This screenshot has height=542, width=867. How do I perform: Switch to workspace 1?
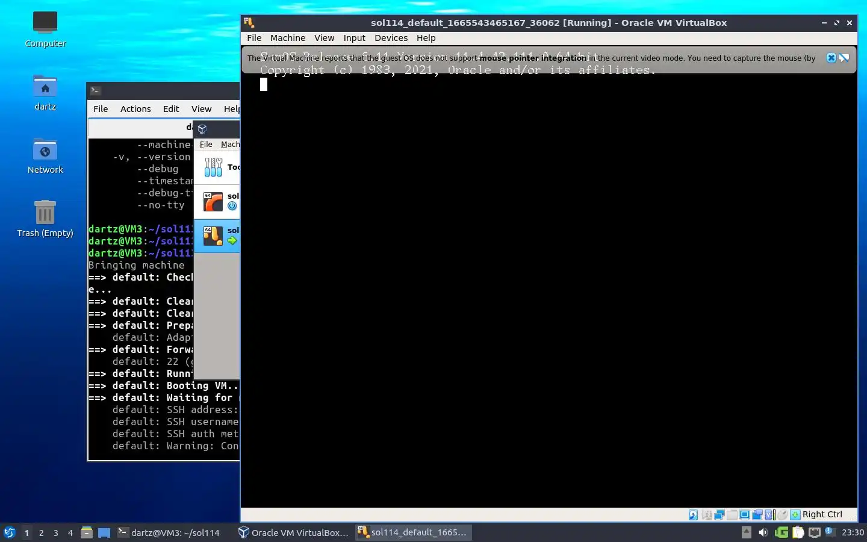(x=26, y=533)
